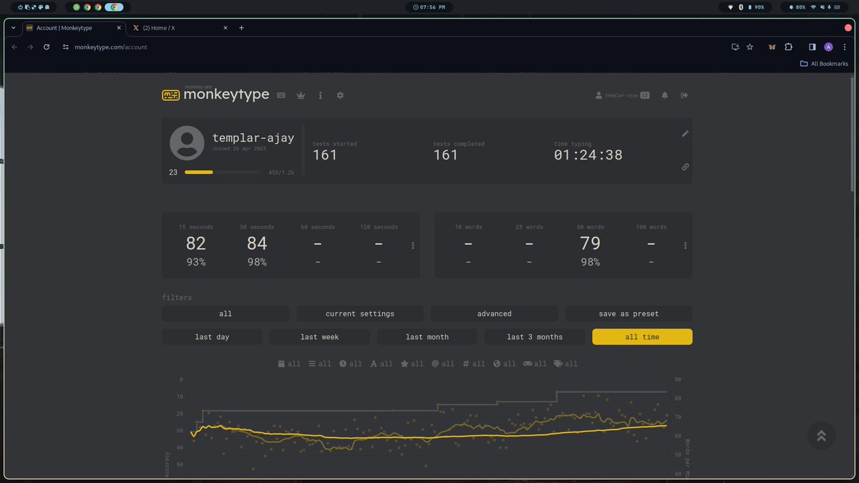Click the time typing value 01:24:38
Image resolution: width=859 pixels, height=483 pixels.
pyautogui.click(x=588, y=155)
